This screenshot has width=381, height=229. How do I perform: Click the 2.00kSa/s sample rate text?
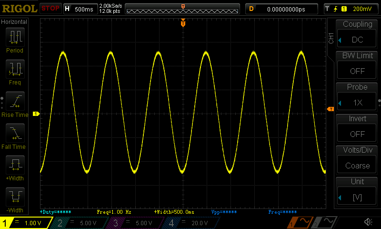(x=110, y=6)
